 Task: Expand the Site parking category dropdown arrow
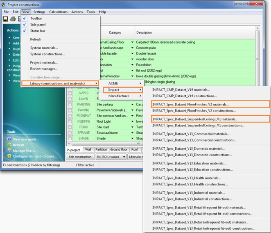point(132,105)
